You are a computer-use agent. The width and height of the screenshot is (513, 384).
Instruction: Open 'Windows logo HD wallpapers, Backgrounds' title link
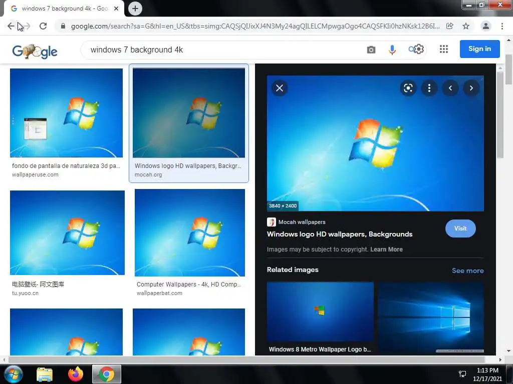tap(340, 234)
